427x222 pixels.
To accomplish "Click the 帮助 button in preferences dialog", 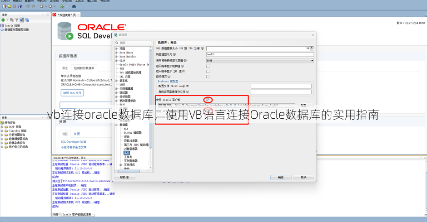I will pos(124,177).
